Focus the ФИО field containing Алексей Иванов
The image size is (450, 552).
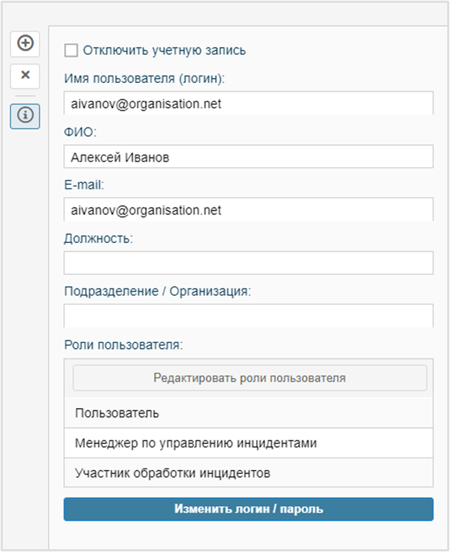point(248,157)
